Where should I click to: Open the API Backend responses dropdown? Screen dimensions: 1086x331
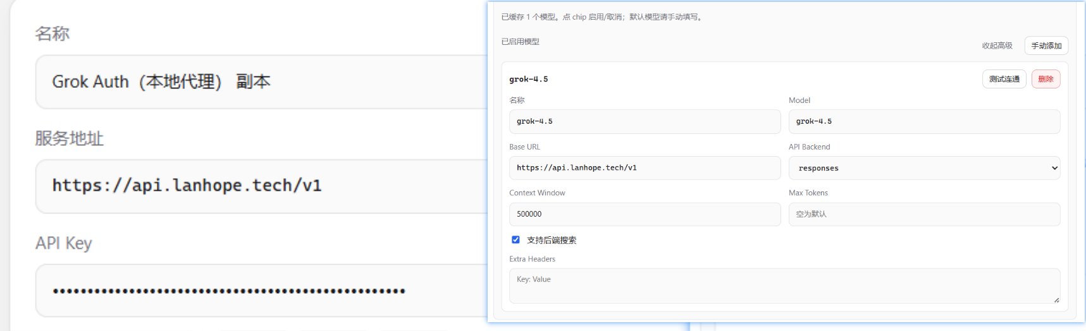pos(924,168)
